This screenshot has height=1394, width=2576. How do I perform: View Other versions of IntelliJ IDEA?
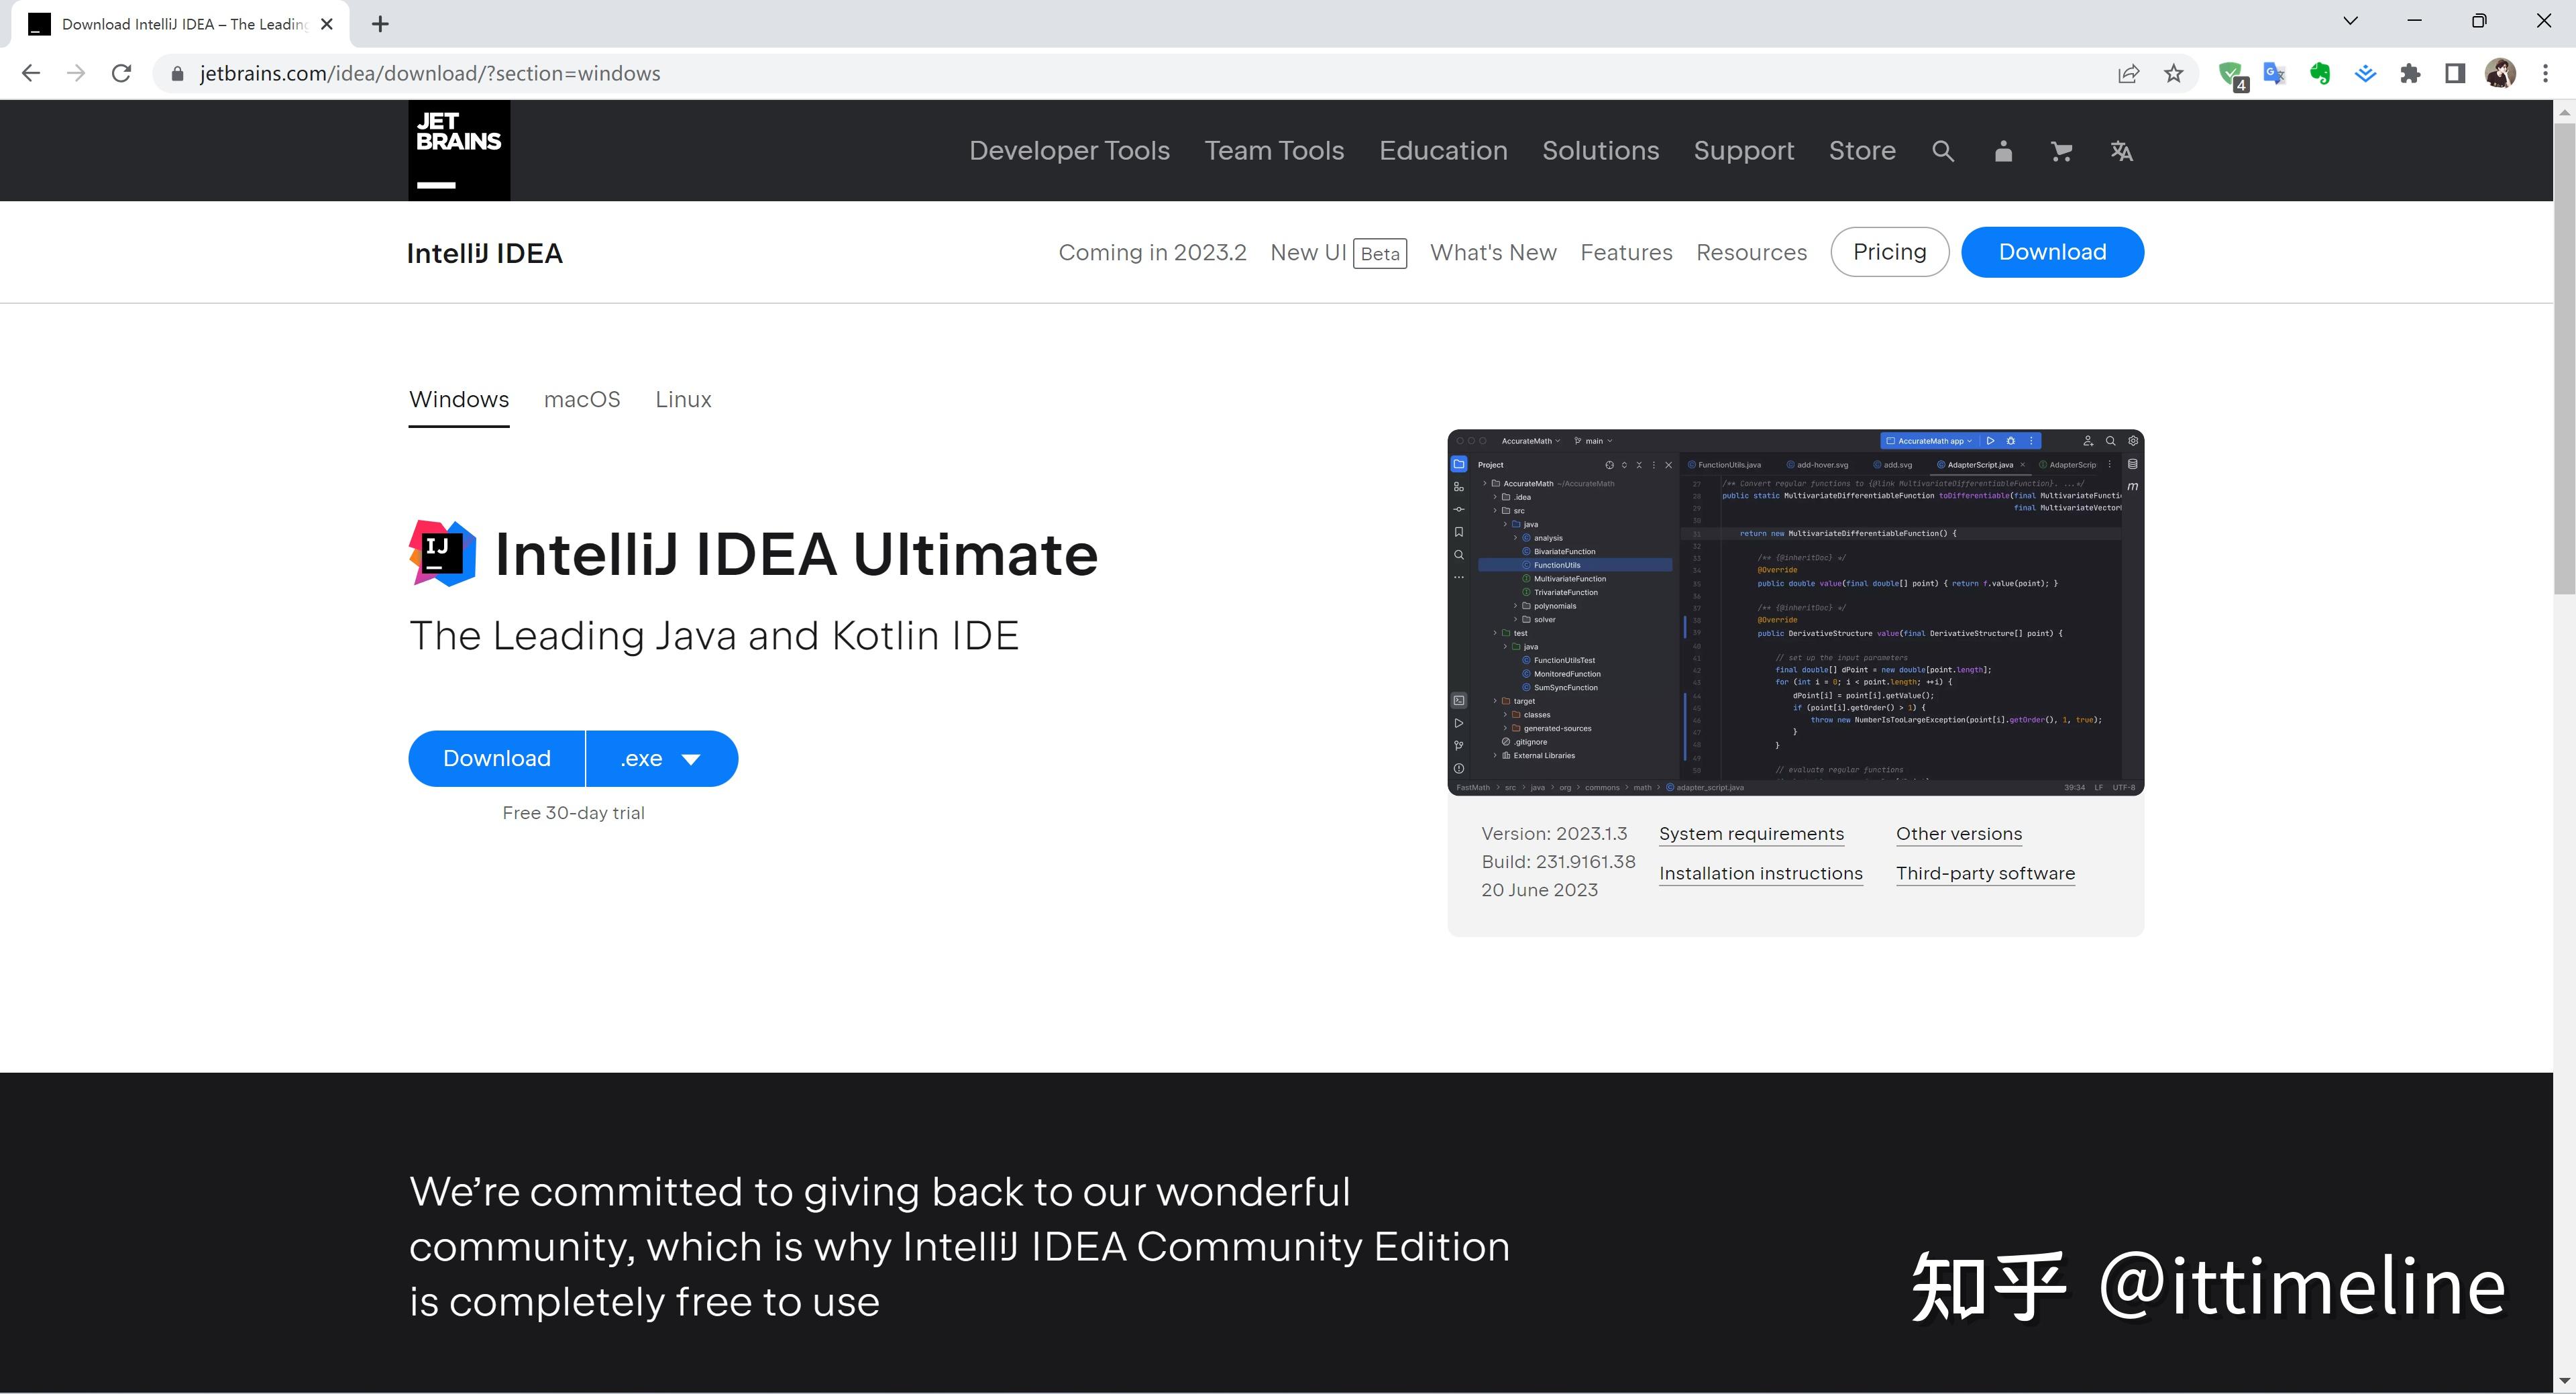pos(1957,833)
